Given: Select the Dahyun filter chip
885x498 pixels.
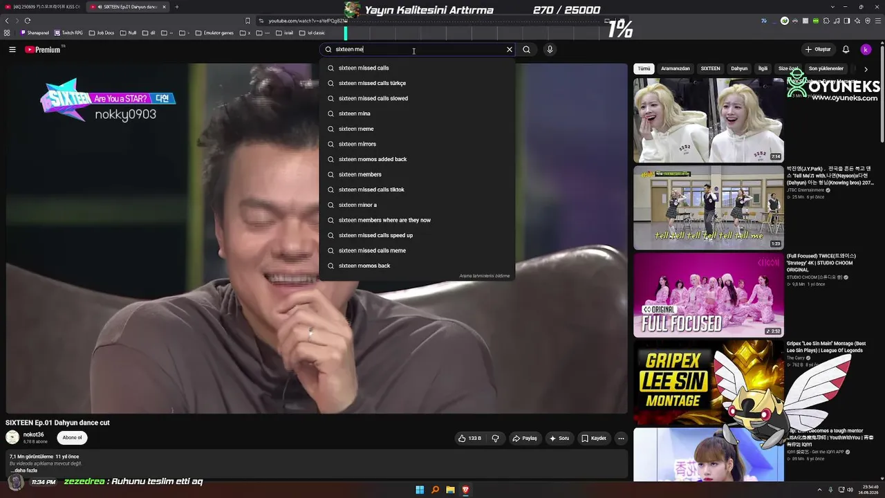Looking at the screenshot, I should (x=739, y=68).
